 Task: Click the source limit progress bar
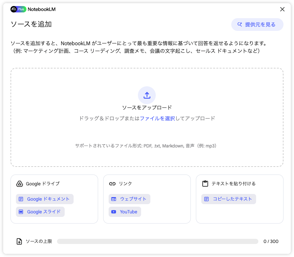157,241
